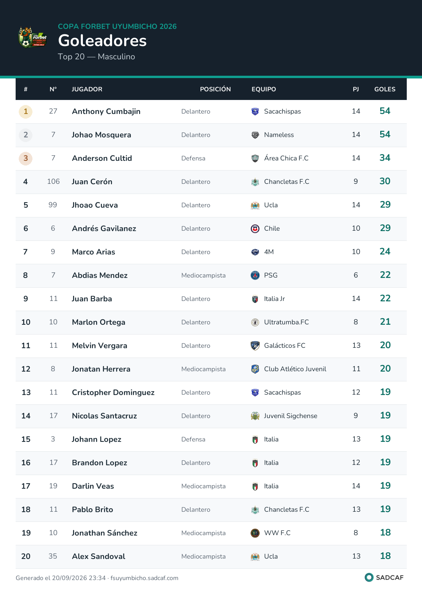Click the SADCAF logo in footer
This screenshot has width=422, height=598.
[x=384, y=577]
